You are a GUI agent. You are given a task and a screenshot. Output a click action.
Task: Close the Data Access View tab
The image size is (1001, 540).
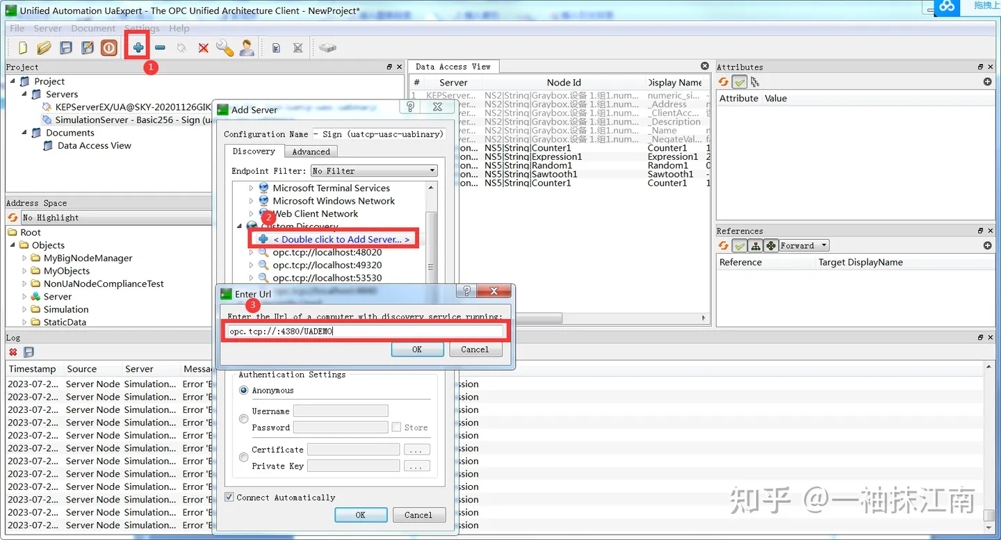[x=705, y=66]
